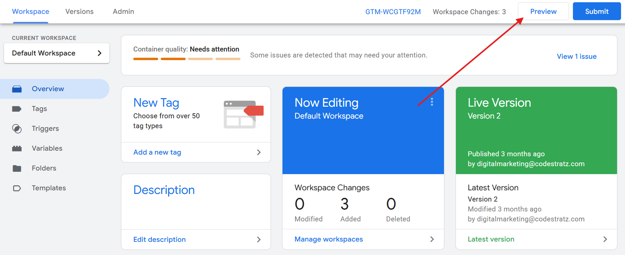Click the number 3 above Added
625x255 pixels.
(x=345, y=204)
